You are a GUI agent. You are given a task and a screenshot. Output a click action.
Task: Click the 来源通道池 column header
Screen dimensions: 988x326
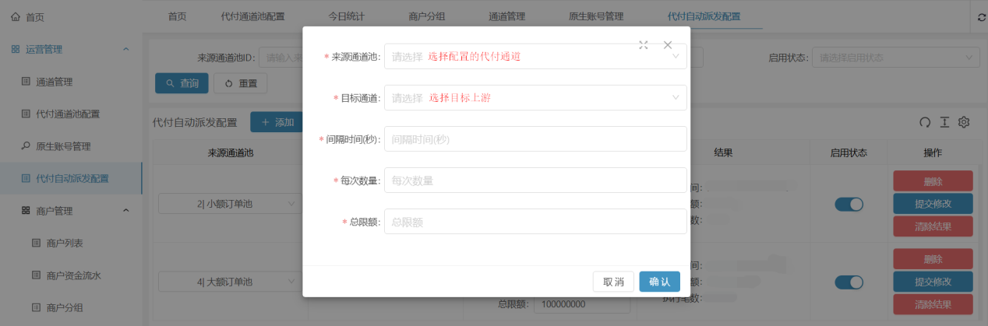(x=230, y=153)
